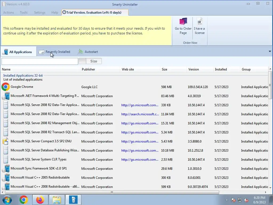Click the Google LLC publisher cell

tap(89, 87)
